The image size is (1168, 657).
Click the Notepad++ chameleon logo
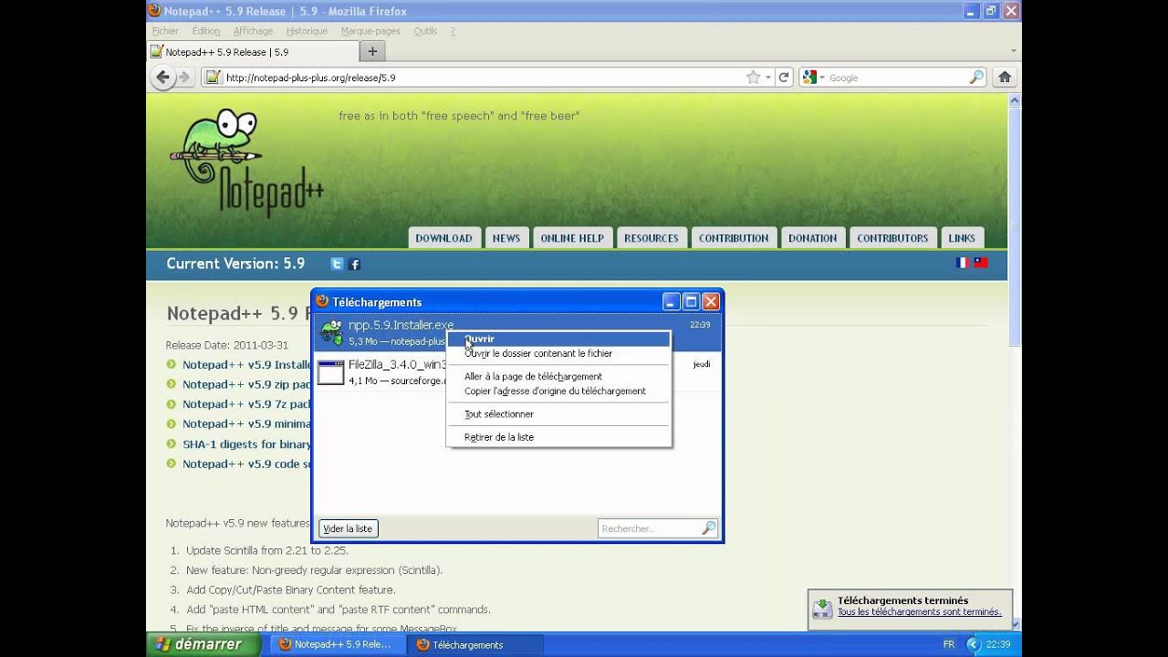tap(245, 163)
